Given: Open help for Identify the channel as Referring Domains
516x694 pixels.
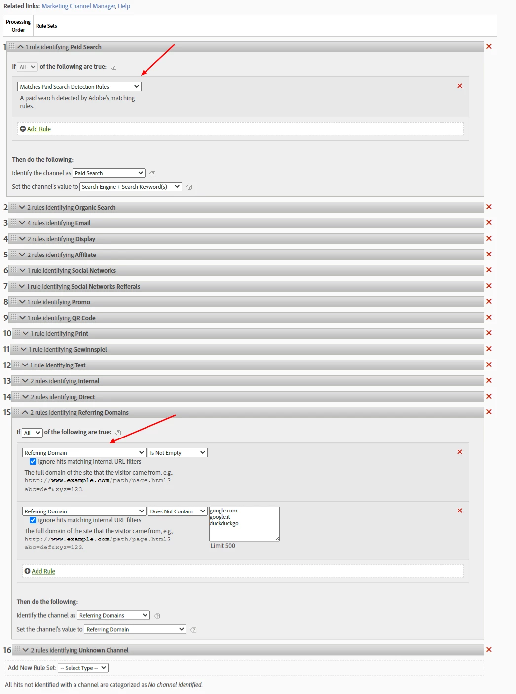Looking at the screenshot, I should tap(157, 616).
